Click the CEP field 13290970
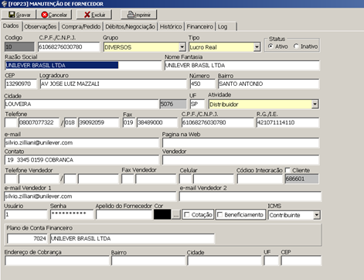Screen dimensions: 364x280 [21, 84]
